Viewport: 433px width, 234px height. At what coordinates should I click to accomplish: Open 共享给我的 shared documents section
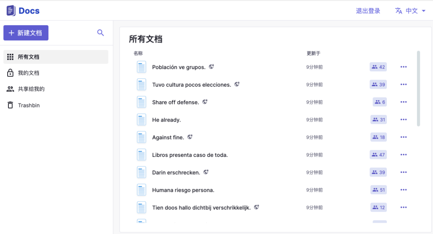[31, 89]
